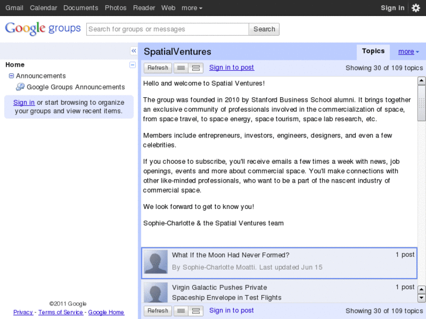Open the settings gear icon
This screenshot has width=426, height=319.
click(x=415, y=8)
